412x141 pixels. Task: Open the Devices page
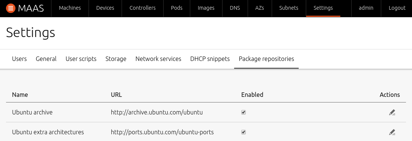point(105,8)
